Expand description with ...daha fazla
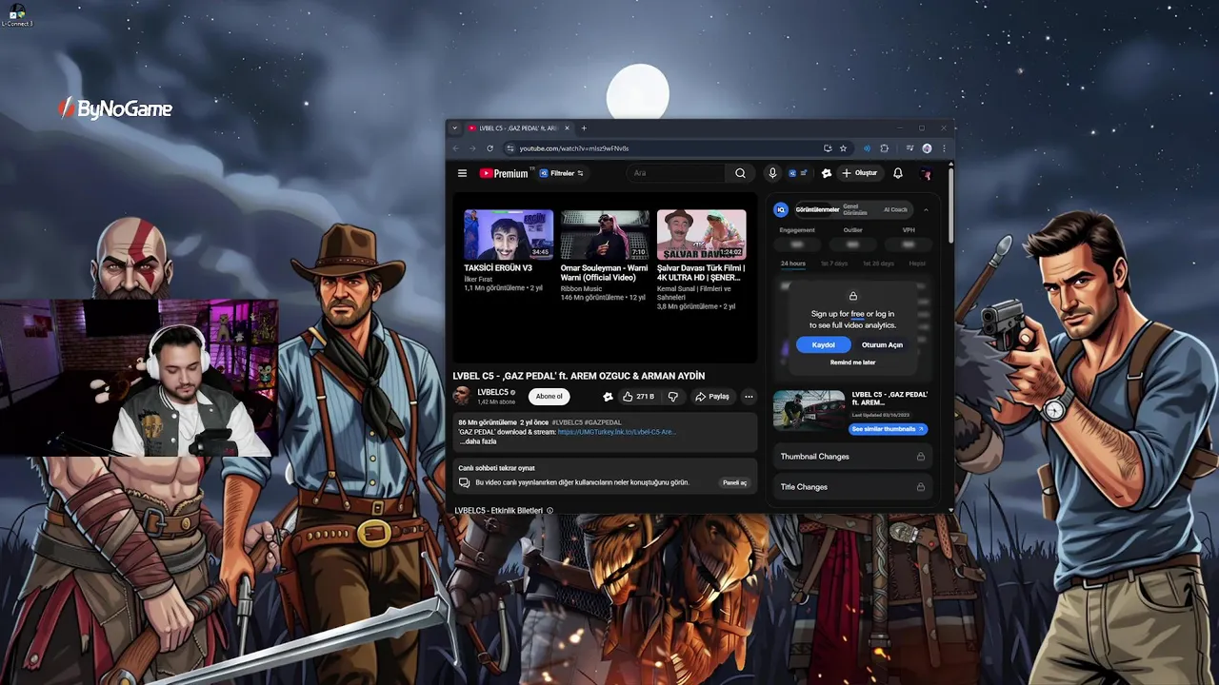Viewport: 1219px width, 685px height. [x=478, y=441]
